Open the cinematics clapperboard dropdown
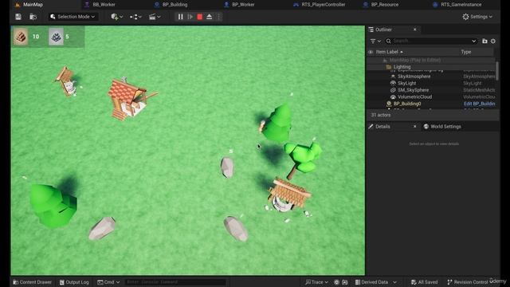 pyautogui.click(x=155, y=17)
